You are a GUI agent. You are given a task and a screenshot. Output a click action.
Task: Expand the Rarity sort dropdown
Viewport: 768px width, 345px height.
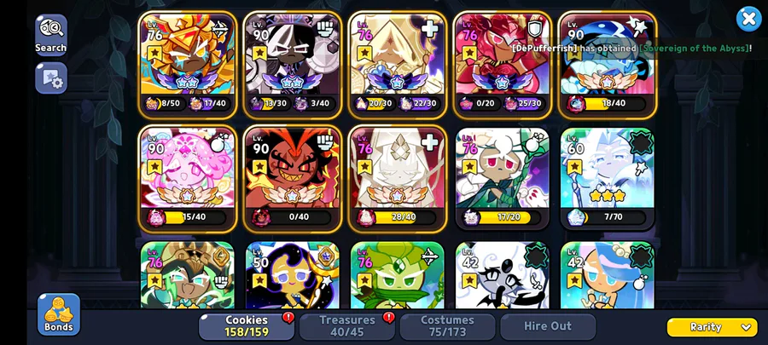pos(713,327)
